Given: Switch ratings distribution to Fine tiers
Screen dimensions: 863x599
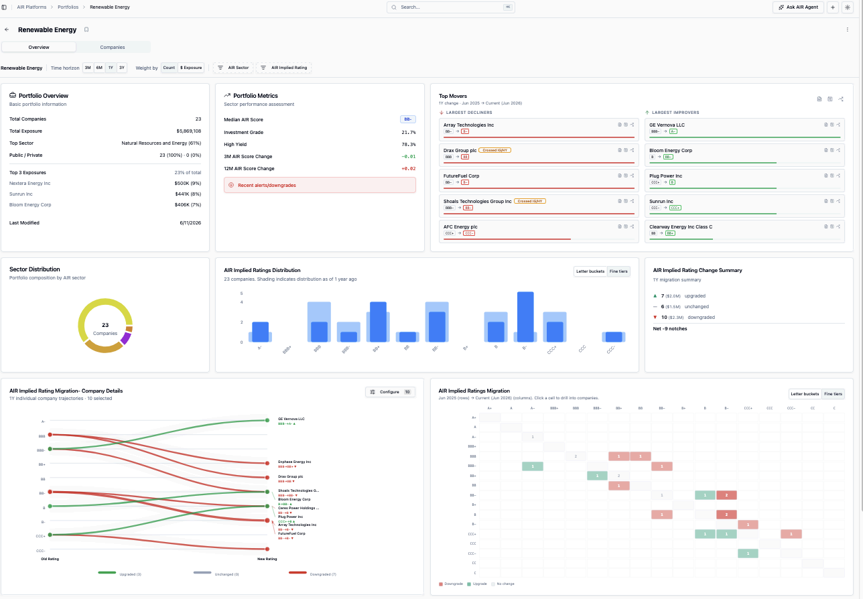Looking at the screenshot, I should pos(618,271).
